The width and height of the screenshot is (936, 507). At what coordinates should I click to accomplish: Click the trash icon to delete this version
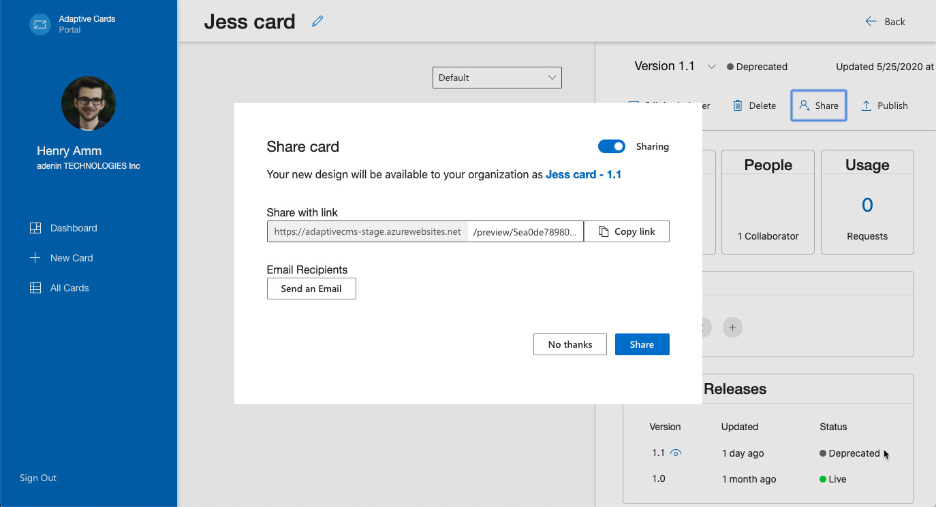tap(737, 105)
